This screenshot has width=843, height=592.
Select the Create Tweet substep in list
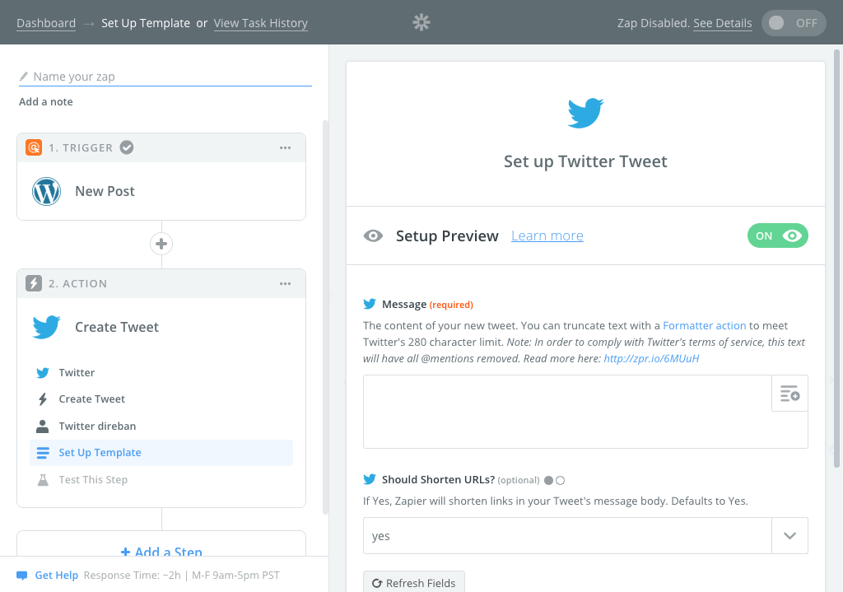coord(161,399)
